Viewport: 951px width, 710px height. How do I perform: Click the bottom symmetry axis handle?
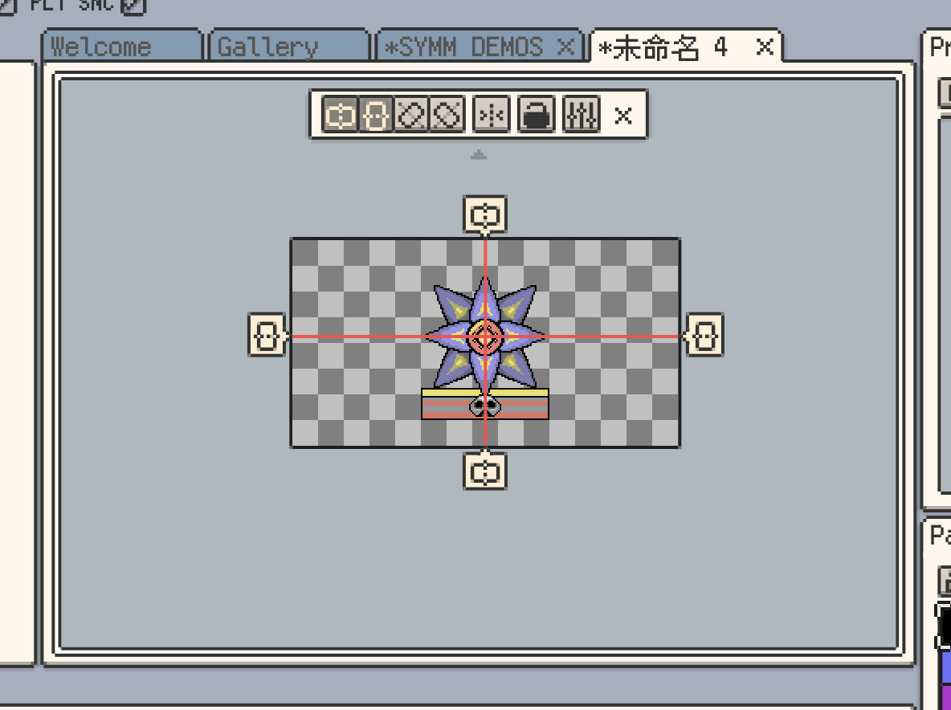click(x=485, y=470)
